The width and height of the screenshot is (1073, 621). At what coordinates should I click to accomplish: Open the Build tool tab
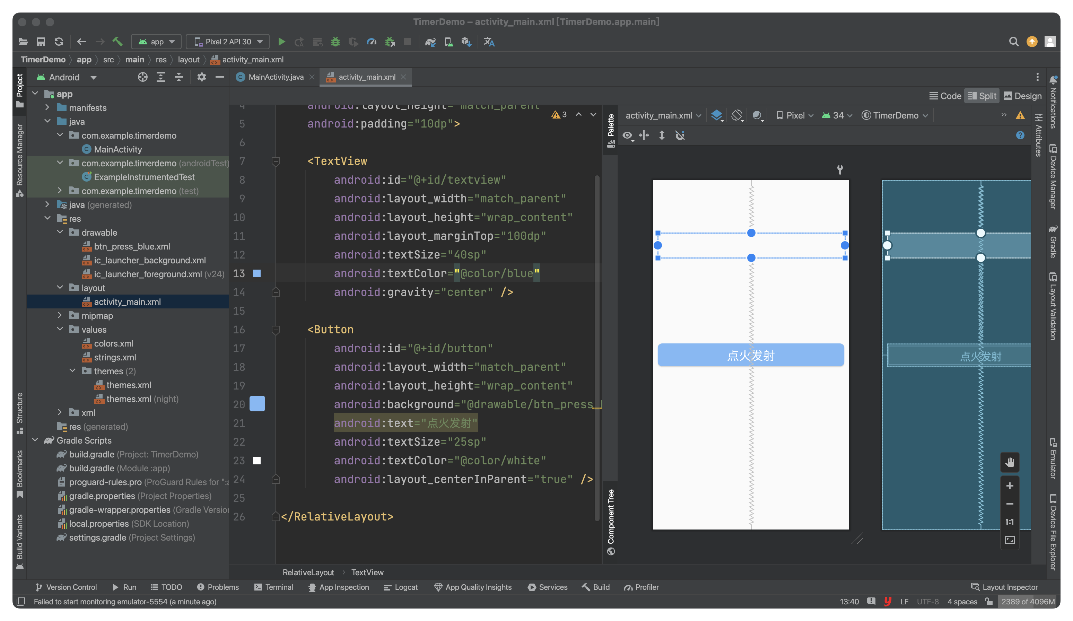[596, 587]
